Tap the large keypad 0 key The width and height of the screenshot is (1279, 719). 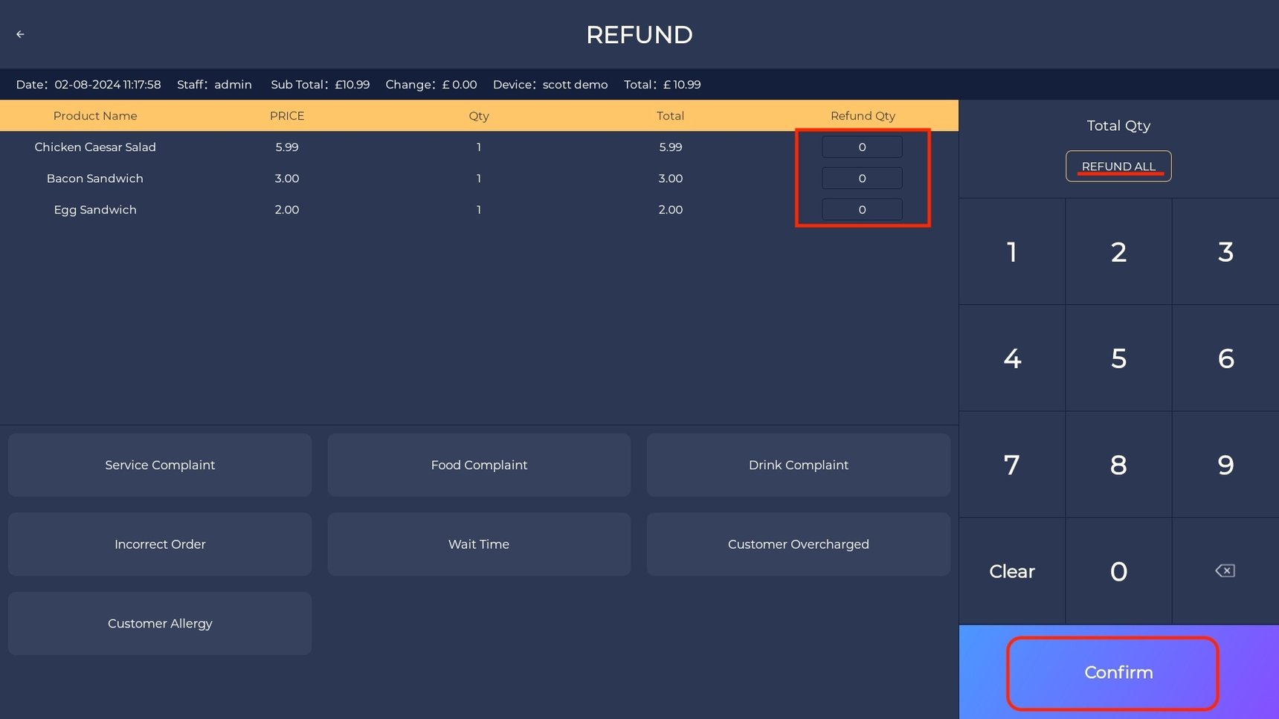pos(1118,571)
